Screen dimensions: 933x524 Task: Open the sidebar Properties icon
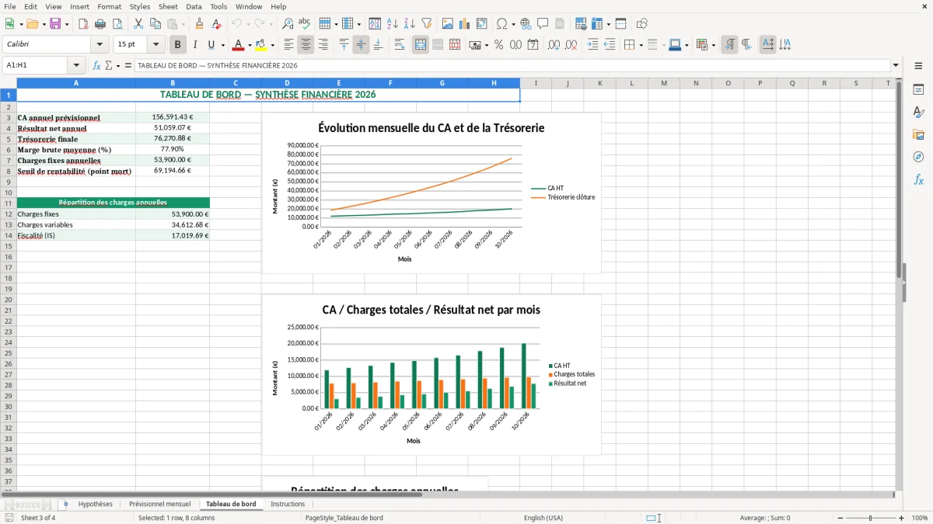[x=918, y=89]
